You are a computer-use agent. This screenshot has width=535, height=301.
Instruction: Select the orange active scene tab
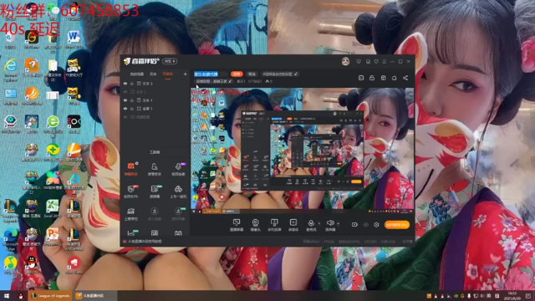[x=167, y=74]
